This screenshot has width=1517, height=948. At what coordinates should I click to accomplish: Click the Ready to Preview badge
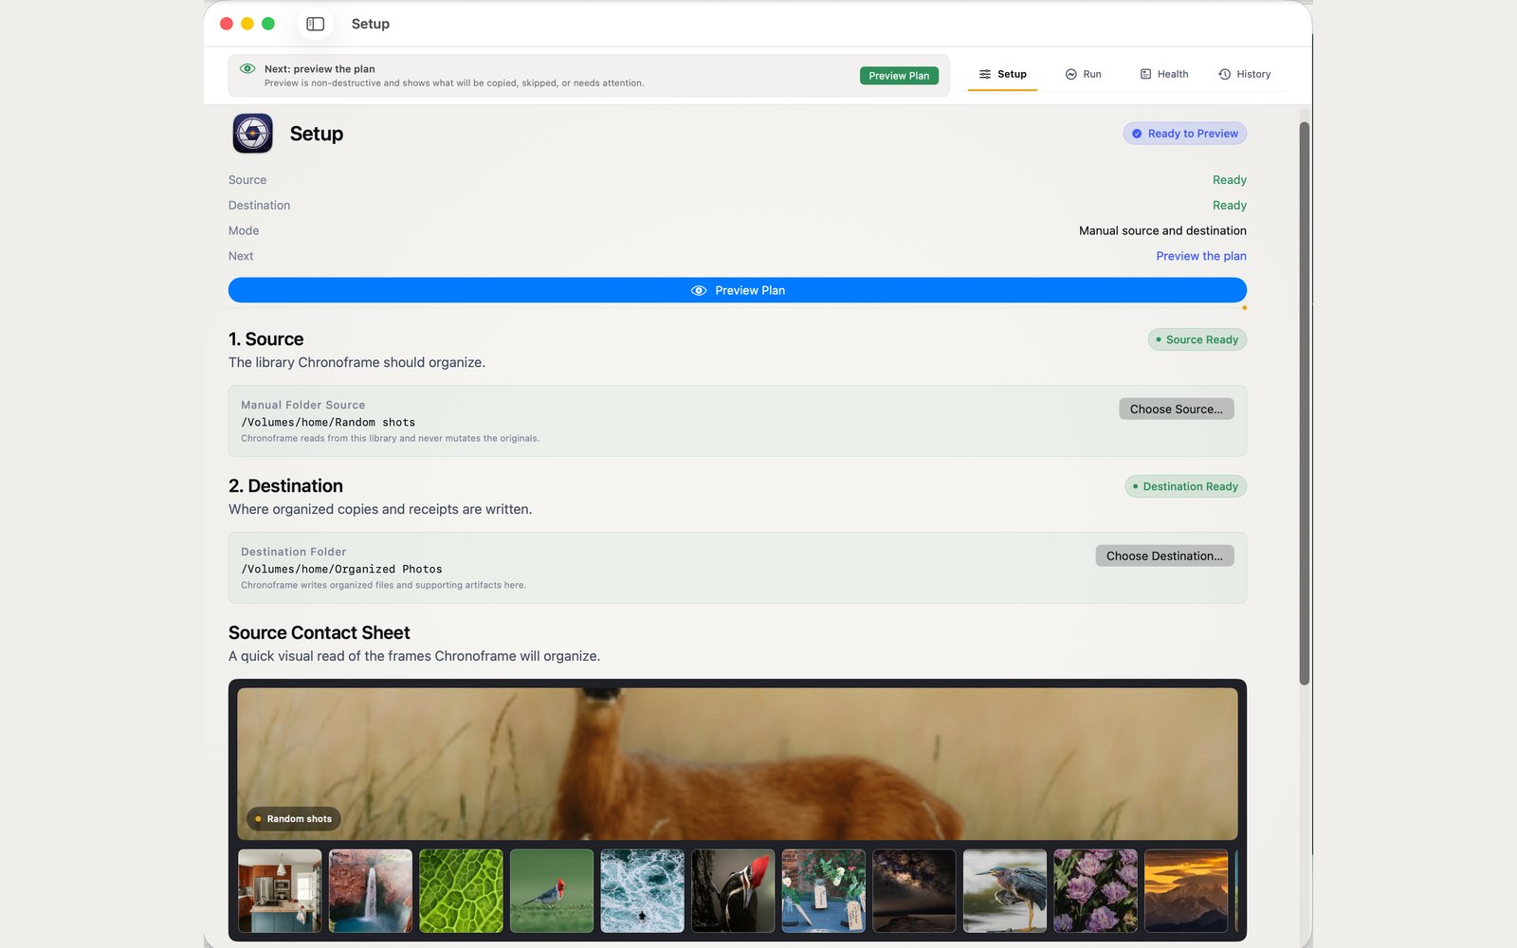tap(1184, 134)
